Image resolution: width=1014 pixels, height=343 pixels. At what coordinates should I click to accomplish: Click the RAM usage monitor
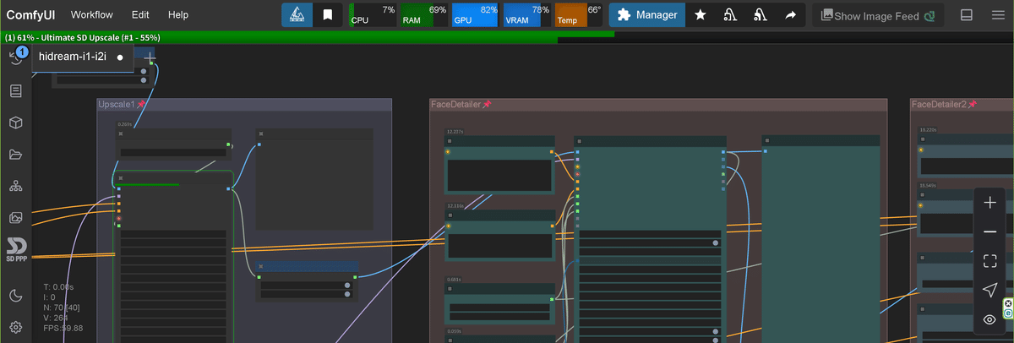point(424,15)
